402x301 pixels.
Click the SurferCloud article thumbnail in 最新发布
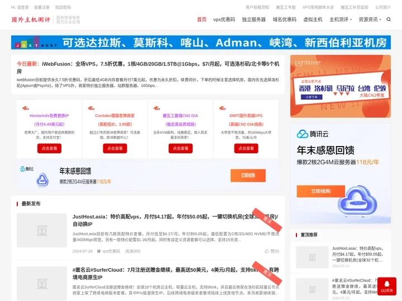tap(42, 283)
